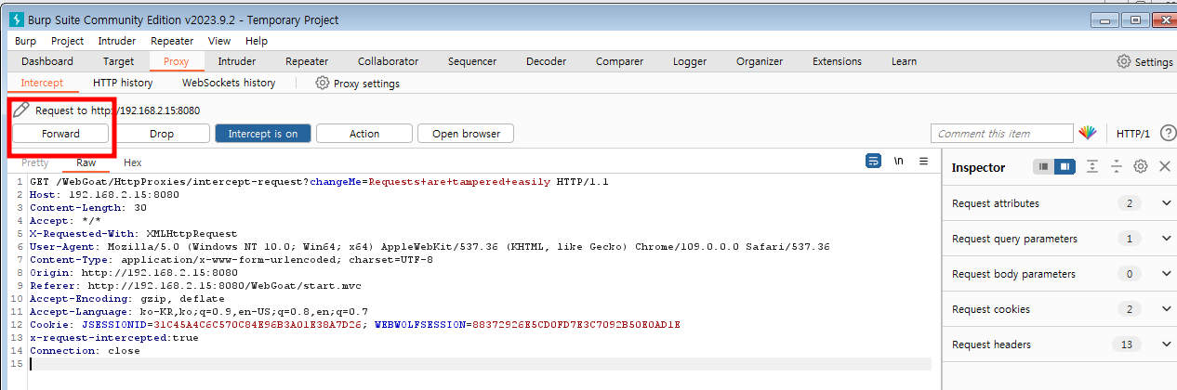This screenshot has width=1177, height=390.
Task: Open the message editor hamburger menu
Action: click(x=923, y=161)
